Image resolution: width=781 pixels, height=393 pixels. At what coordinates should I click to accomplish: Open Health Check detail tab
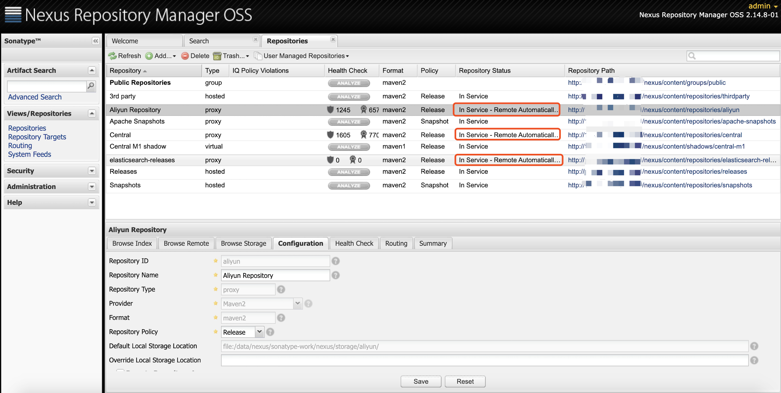pyautogui.click(x=354, y=243)
